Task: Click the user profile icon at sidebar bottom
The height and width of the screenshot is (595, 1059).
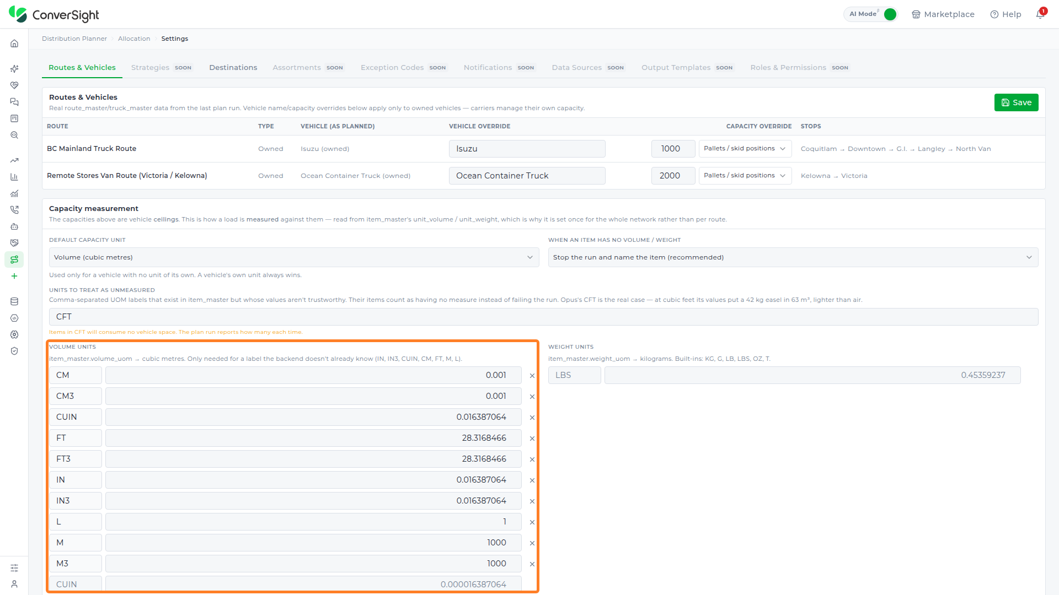Action: pyautogui.click(x=14, y=584)
